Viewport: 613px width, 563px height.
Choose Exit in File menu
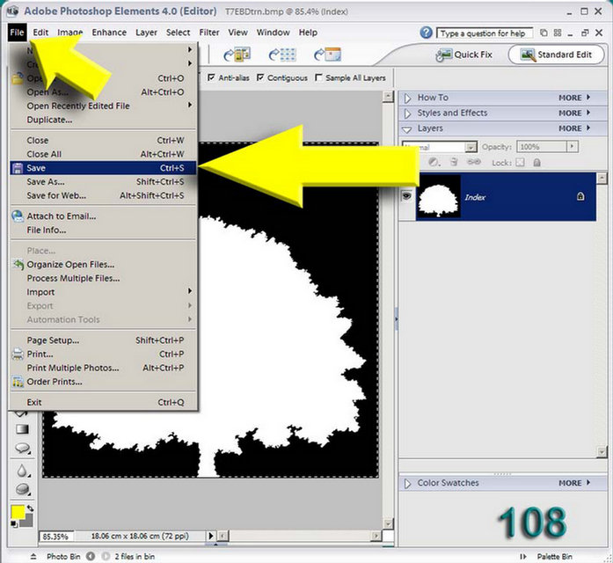(103, 402)
